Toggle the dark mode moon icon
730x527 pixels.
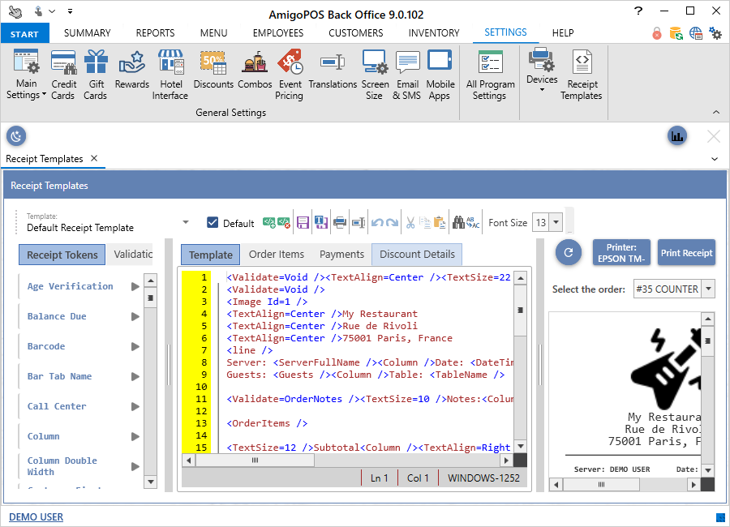pos(16,136)
